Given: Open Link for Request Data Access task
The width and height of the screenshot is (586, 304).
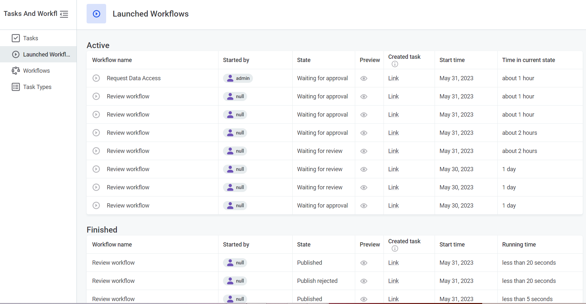Looking at the screenshot, I should coord(393,78).
